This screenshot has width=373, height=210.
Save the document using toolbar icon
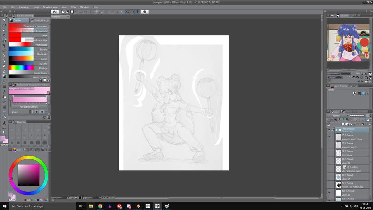(72, 12)
